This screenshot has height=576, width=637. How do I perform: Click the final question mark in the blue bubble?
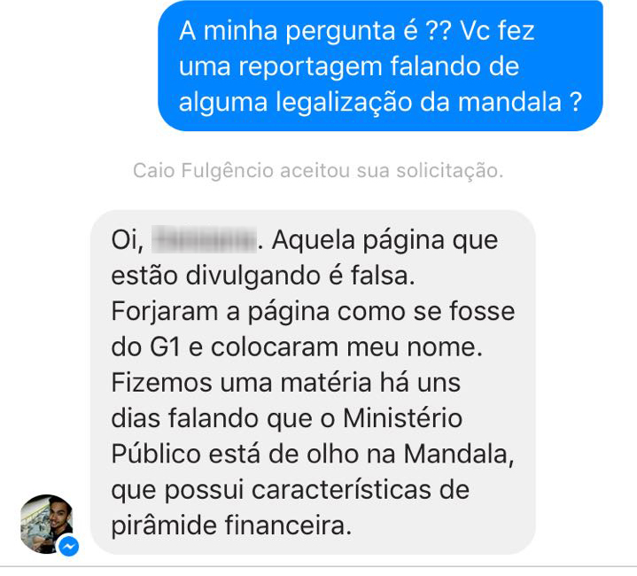(576, 102)
